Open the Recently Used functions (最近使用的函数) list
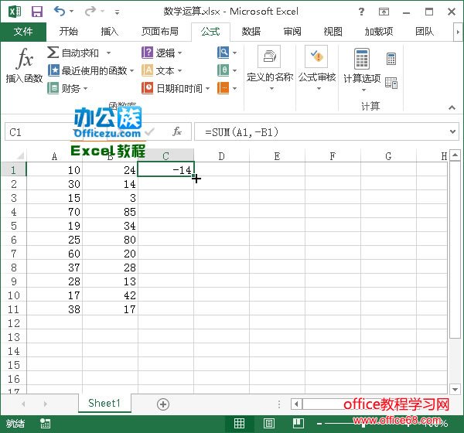The width and height of the screenshot is (464, 433). point(91,70)
